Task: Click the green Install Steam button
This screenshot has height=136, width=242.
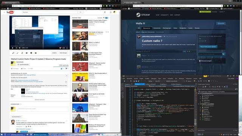Action: [205, 12]
